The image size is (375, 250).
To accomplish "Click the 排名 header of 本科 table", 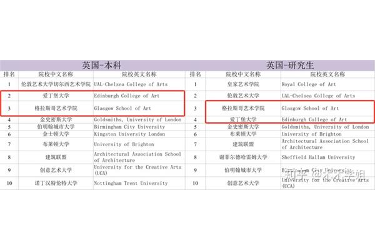I will point(9,74).
